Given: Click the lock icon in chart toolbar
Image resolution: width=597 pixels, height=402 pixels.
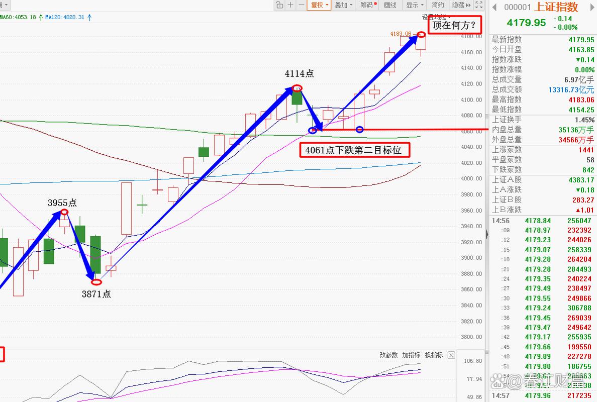Looking at the screenshot, I should click(279, 5).
